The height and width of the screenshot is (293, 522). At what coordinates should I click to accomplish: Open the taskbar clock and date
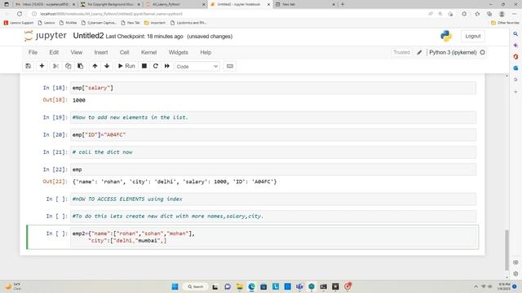(x=504, y=286)
